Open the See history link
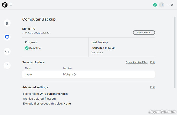 point(97,53)
